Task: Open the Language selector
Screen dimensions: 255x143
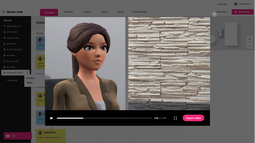Action: [x=222, y=4]
